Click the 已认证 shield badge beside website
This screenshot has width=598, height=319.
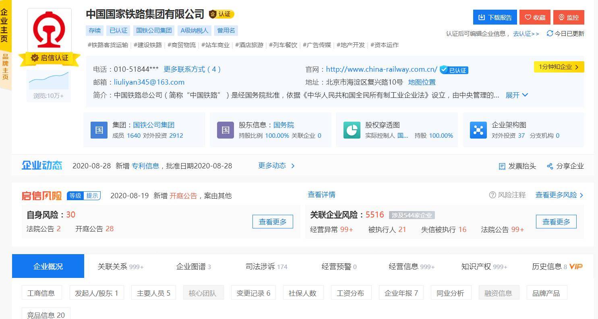click(x=454, y=70)
